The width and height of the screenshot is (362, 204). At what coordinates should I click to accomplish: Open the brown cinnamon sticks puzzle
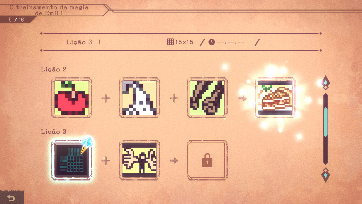(x=207, y=98)
